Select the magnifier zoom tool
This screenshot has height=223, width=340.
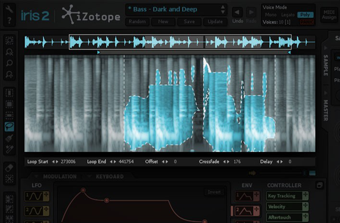point(9,63)
